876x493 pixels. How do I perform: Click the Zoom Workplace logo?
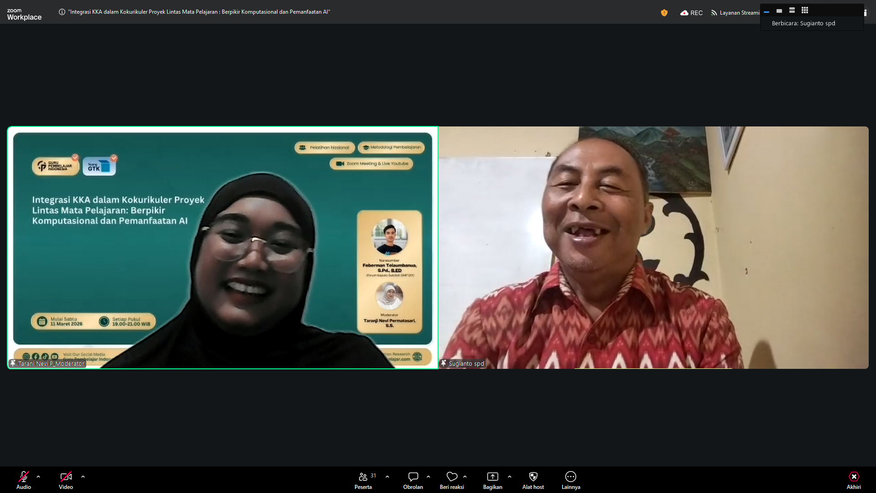24,14
